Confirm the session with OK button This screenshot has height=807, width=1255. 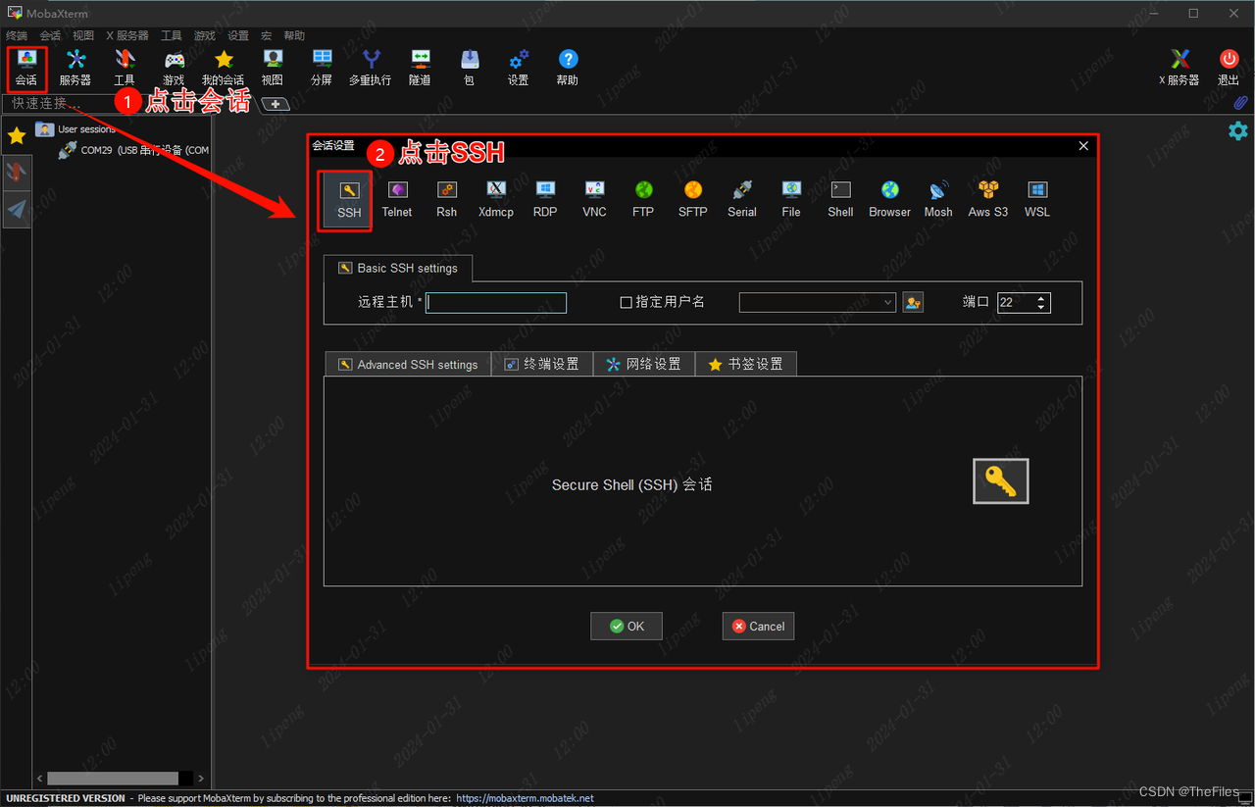627,626
